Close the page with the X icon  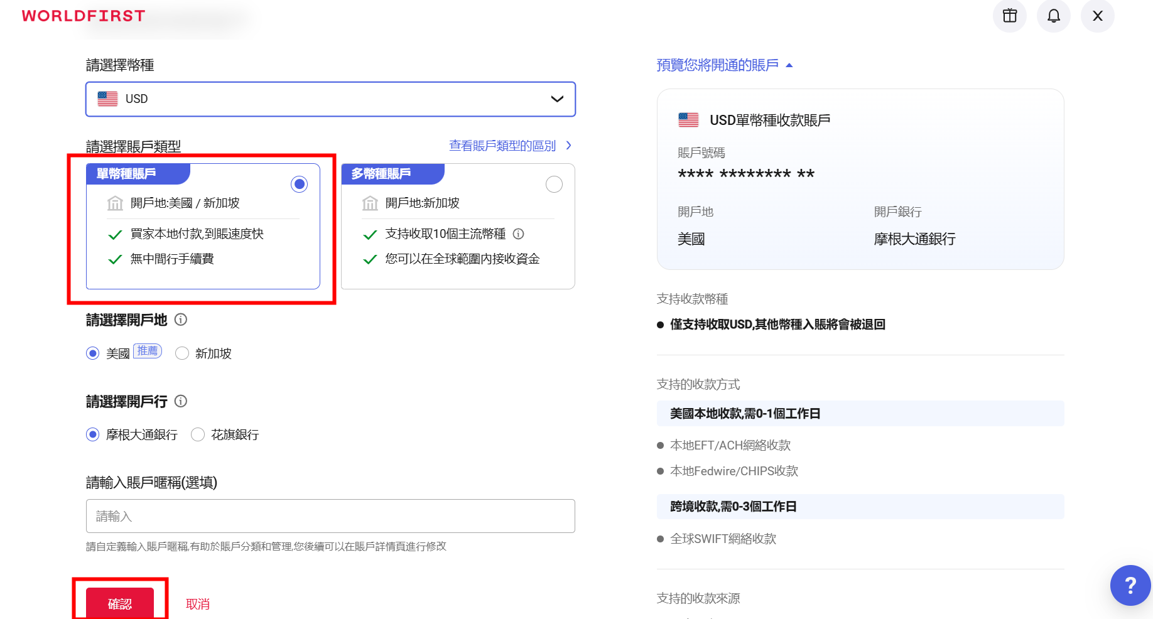pyautogui.click(x=1097, y=16)
